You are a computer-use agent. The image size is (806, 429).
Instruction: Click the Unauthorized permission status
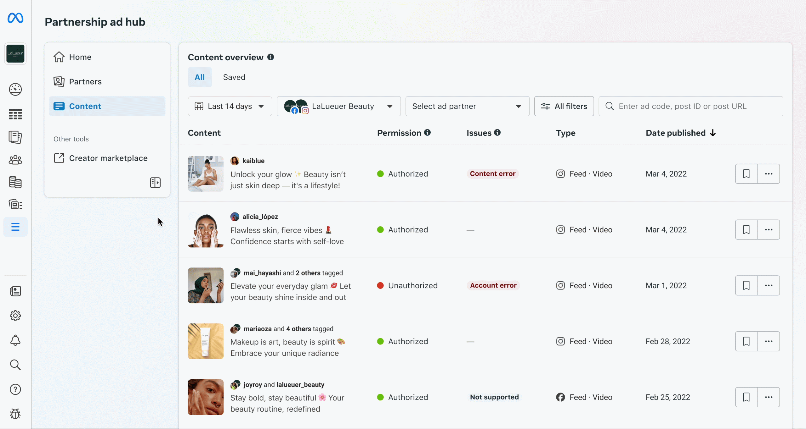point(407,285)
